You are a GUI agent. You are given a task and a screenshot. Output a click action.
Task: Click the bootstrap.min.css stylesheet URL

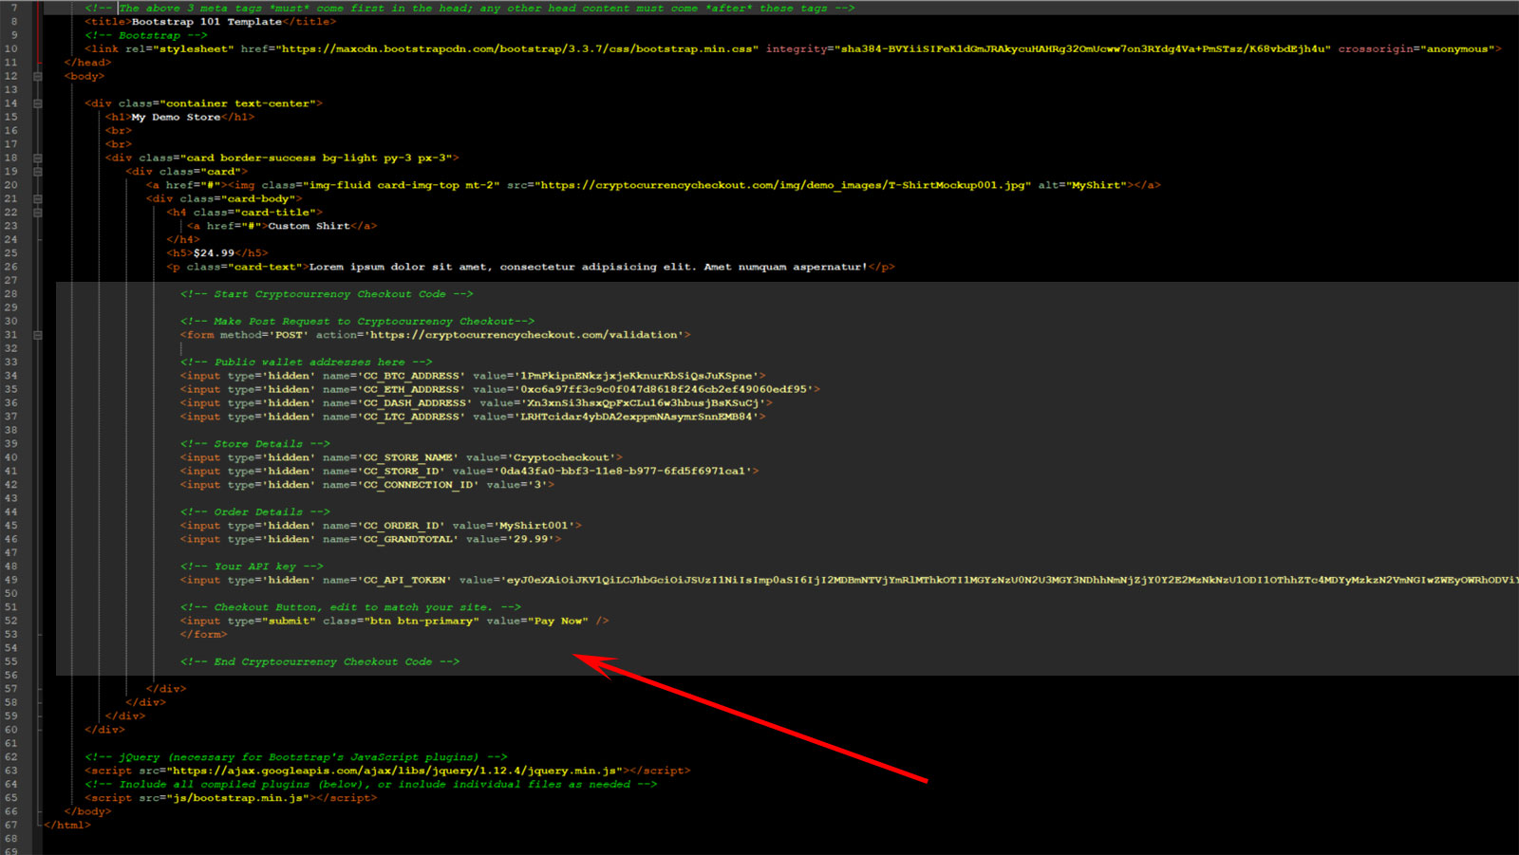[x=518, y=48]
